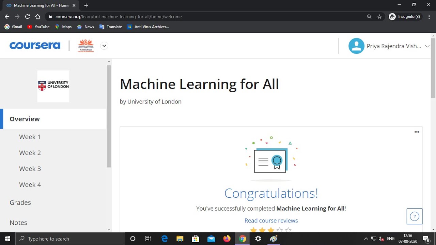Click the taskbar search box
This screenshot has height=245, width=436.
click(x=71, y=239)
